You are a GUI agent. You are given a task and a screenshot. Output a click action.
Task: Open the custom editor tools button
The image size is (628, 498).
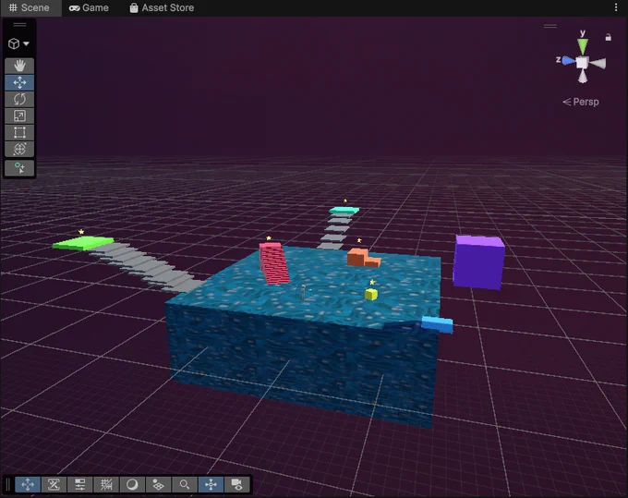pyautogui.click(x=19, y=168)
